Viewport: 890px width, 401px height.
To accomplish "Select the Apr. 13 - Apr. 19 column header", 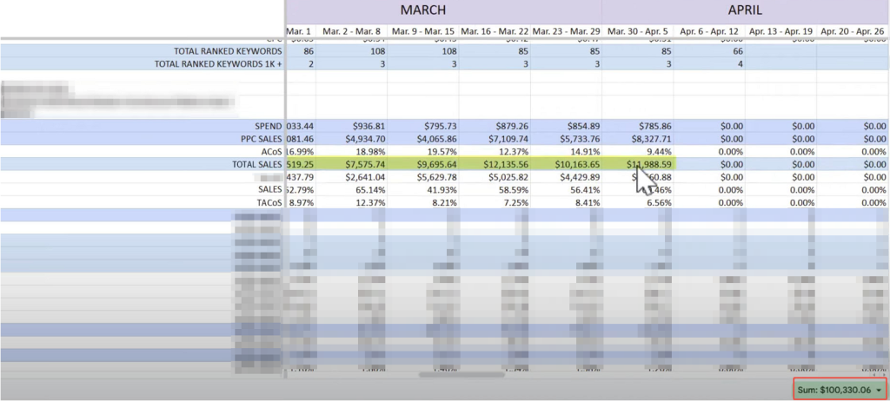I will 781,31.
